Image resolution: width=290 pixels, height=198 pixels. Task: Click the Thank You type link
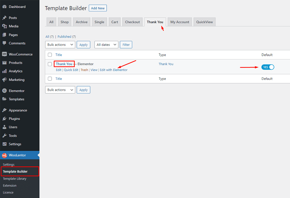[166, 64]
